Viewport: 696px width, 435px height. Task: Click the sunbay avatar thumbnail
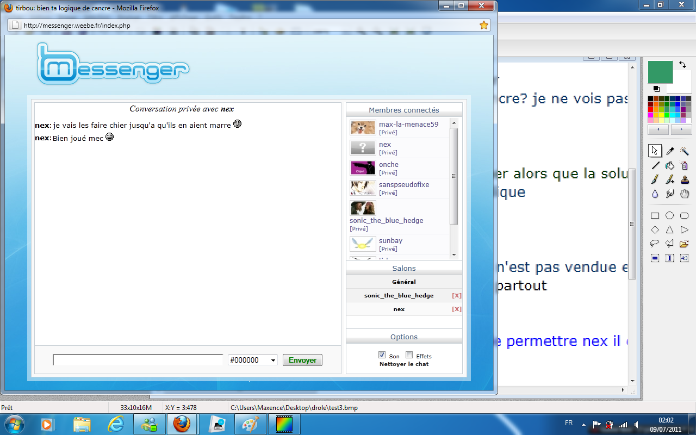[363, 244]
